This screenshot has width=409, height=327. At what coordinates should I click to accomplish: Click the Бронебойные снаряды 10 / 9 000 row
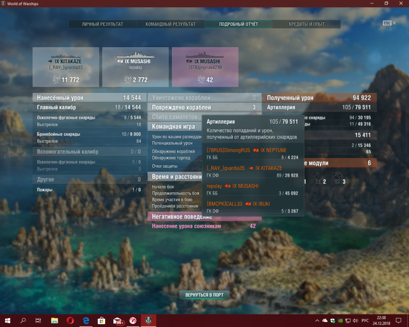(90, 134)
